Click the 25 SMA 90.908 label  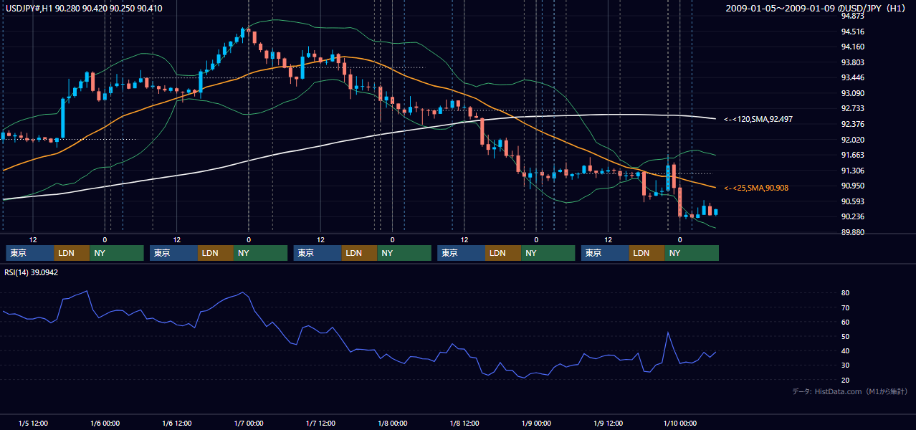tap(755, 188)
